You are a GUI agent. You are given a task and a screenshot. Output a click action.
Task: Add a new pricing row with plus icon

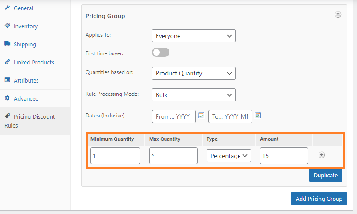coord(322,155)
